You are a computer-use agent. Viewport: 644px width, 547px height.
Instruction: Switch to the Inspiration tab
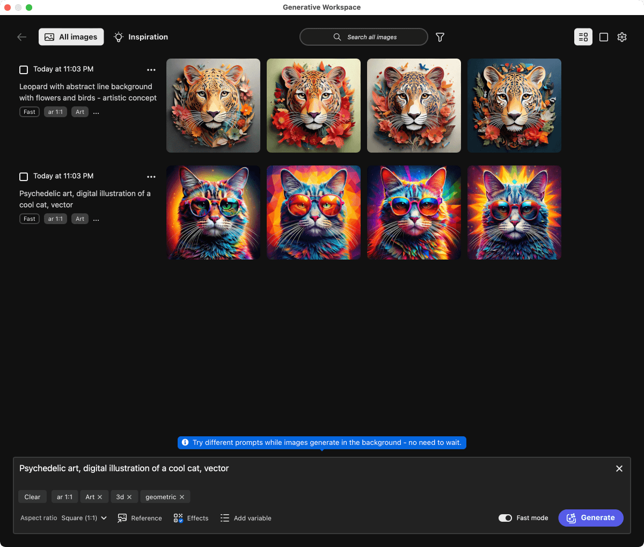pyautogui.click(x=141, y=37)
